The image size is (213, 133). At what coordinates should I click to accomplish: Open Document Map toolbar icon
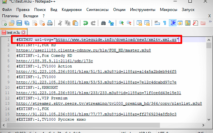(188, 23)
